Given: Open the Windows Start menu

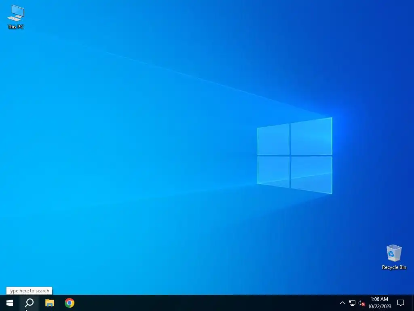Looking at the screenshot, I should coord(10,303).
